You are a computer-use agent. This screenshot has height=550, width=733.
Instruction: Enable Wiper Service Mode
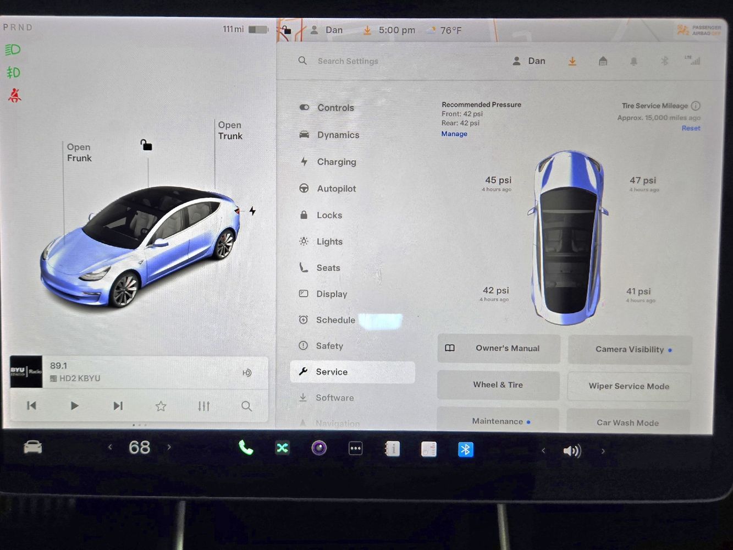[629, 386]
